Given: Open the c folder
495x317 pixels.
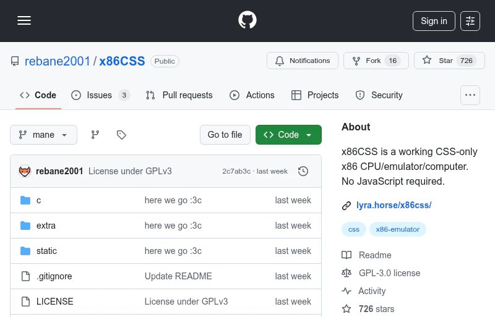Looking at the screenshot, I should 38,200.
